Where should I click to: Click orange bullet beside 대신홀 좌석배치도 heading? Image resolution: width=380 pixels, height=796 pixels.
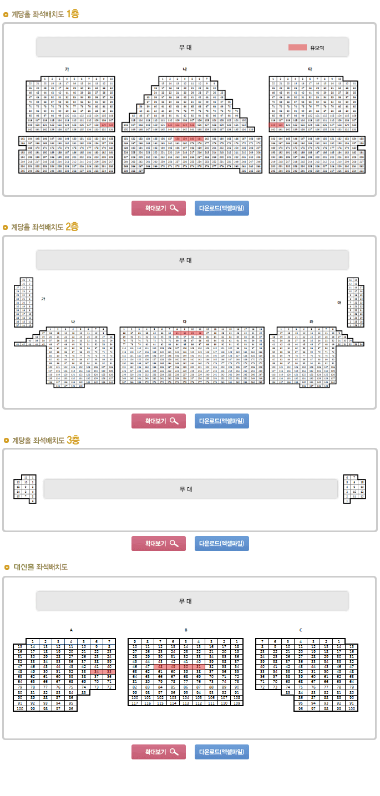7,567
